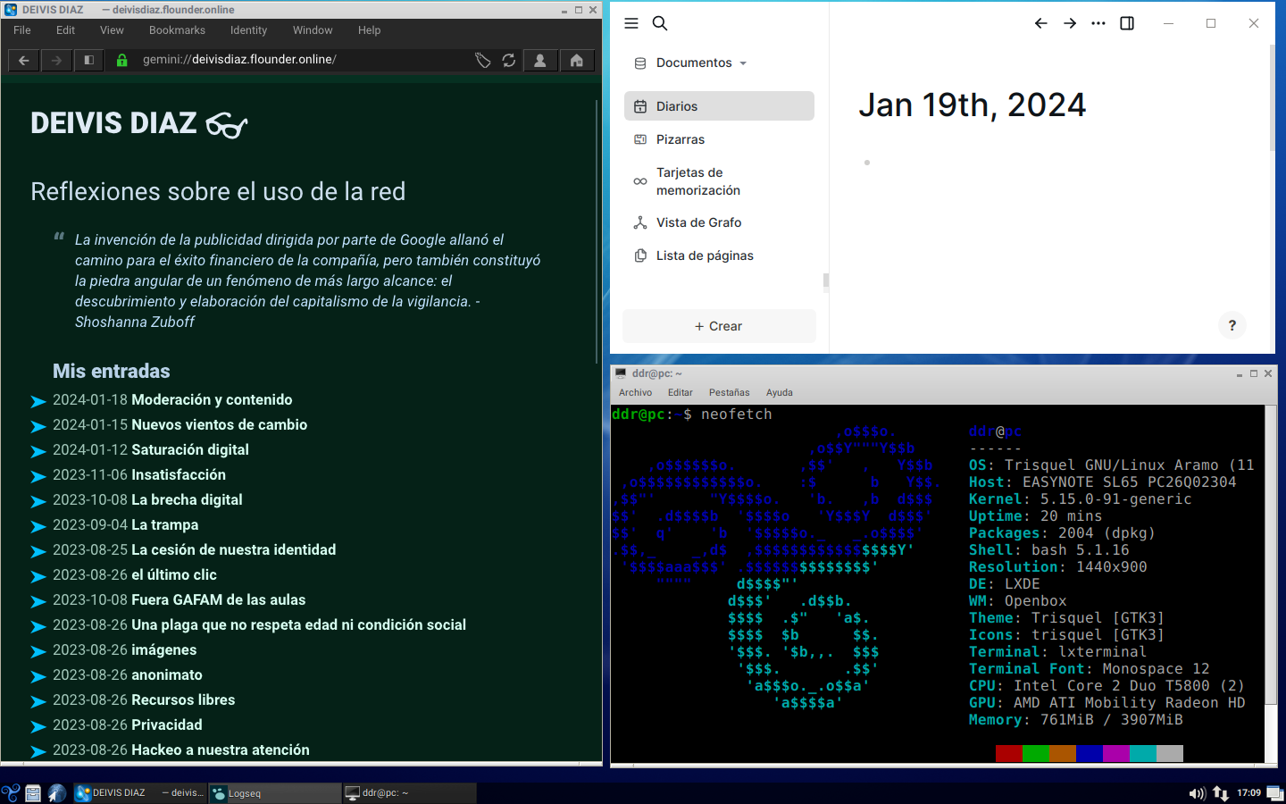Switch to the DEIVIS DIAZ taskbar window
This screenshot has height=804, width=1286.
pyautogui.click(x=139, y=792)
